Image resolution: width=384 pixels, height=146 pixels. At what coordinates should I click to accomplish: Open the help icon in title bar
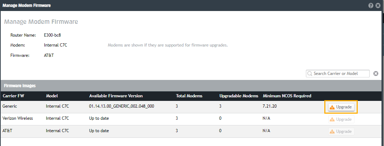click(371, 5)
